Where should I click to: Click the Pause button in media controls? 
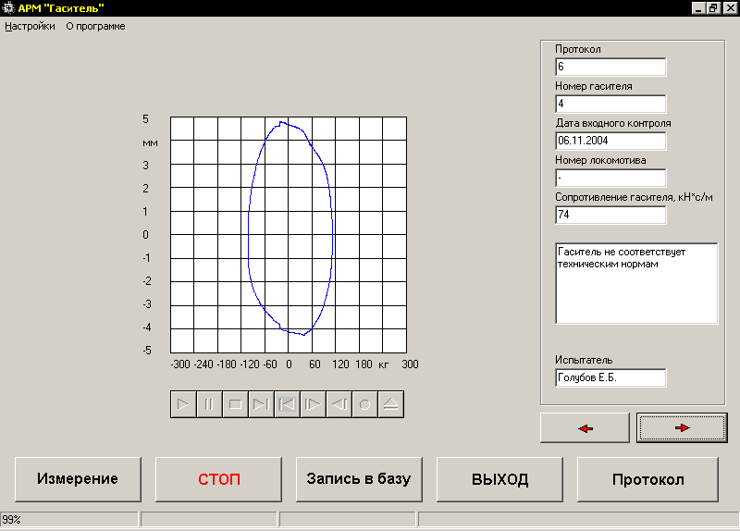pos(209,404)
